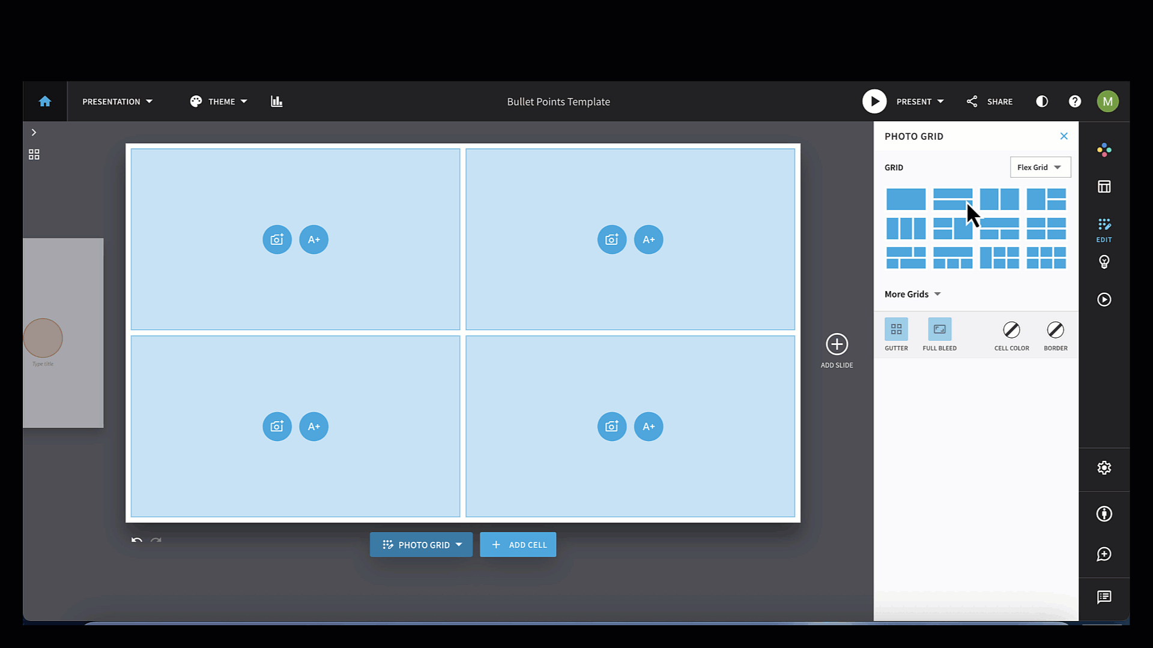Open the presenter figure sidebar icon

(1104, 514)
